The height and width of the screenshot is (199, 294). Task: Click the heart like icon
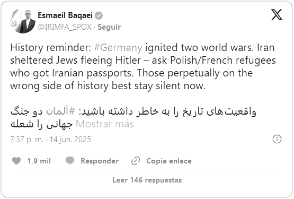click(16, 161)
